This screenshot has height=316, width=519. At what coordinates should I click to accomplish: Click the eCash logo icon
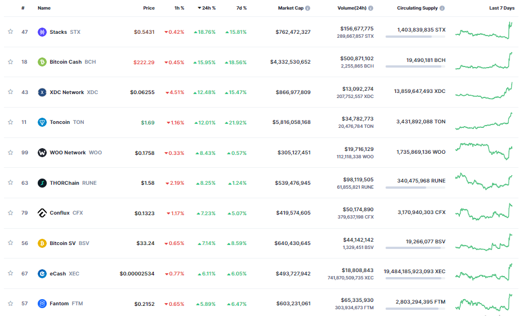(42, 274)
